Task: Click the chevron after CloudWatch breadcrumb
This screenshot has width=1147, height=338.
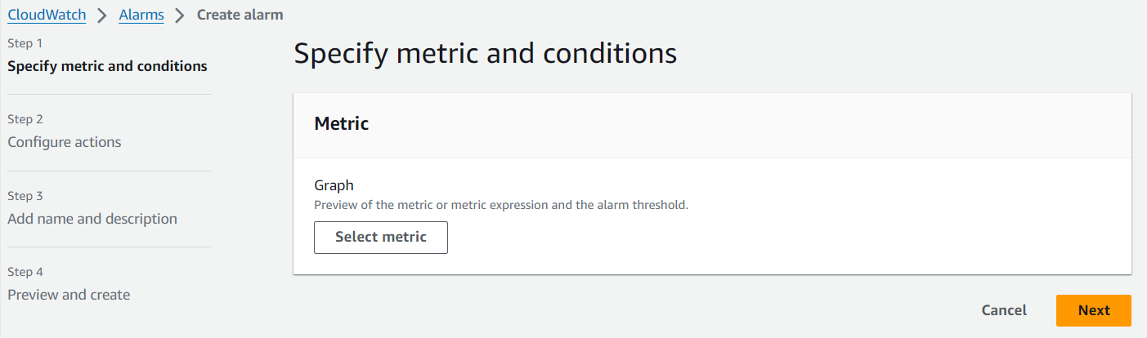Action: click(x=102, y=16)
